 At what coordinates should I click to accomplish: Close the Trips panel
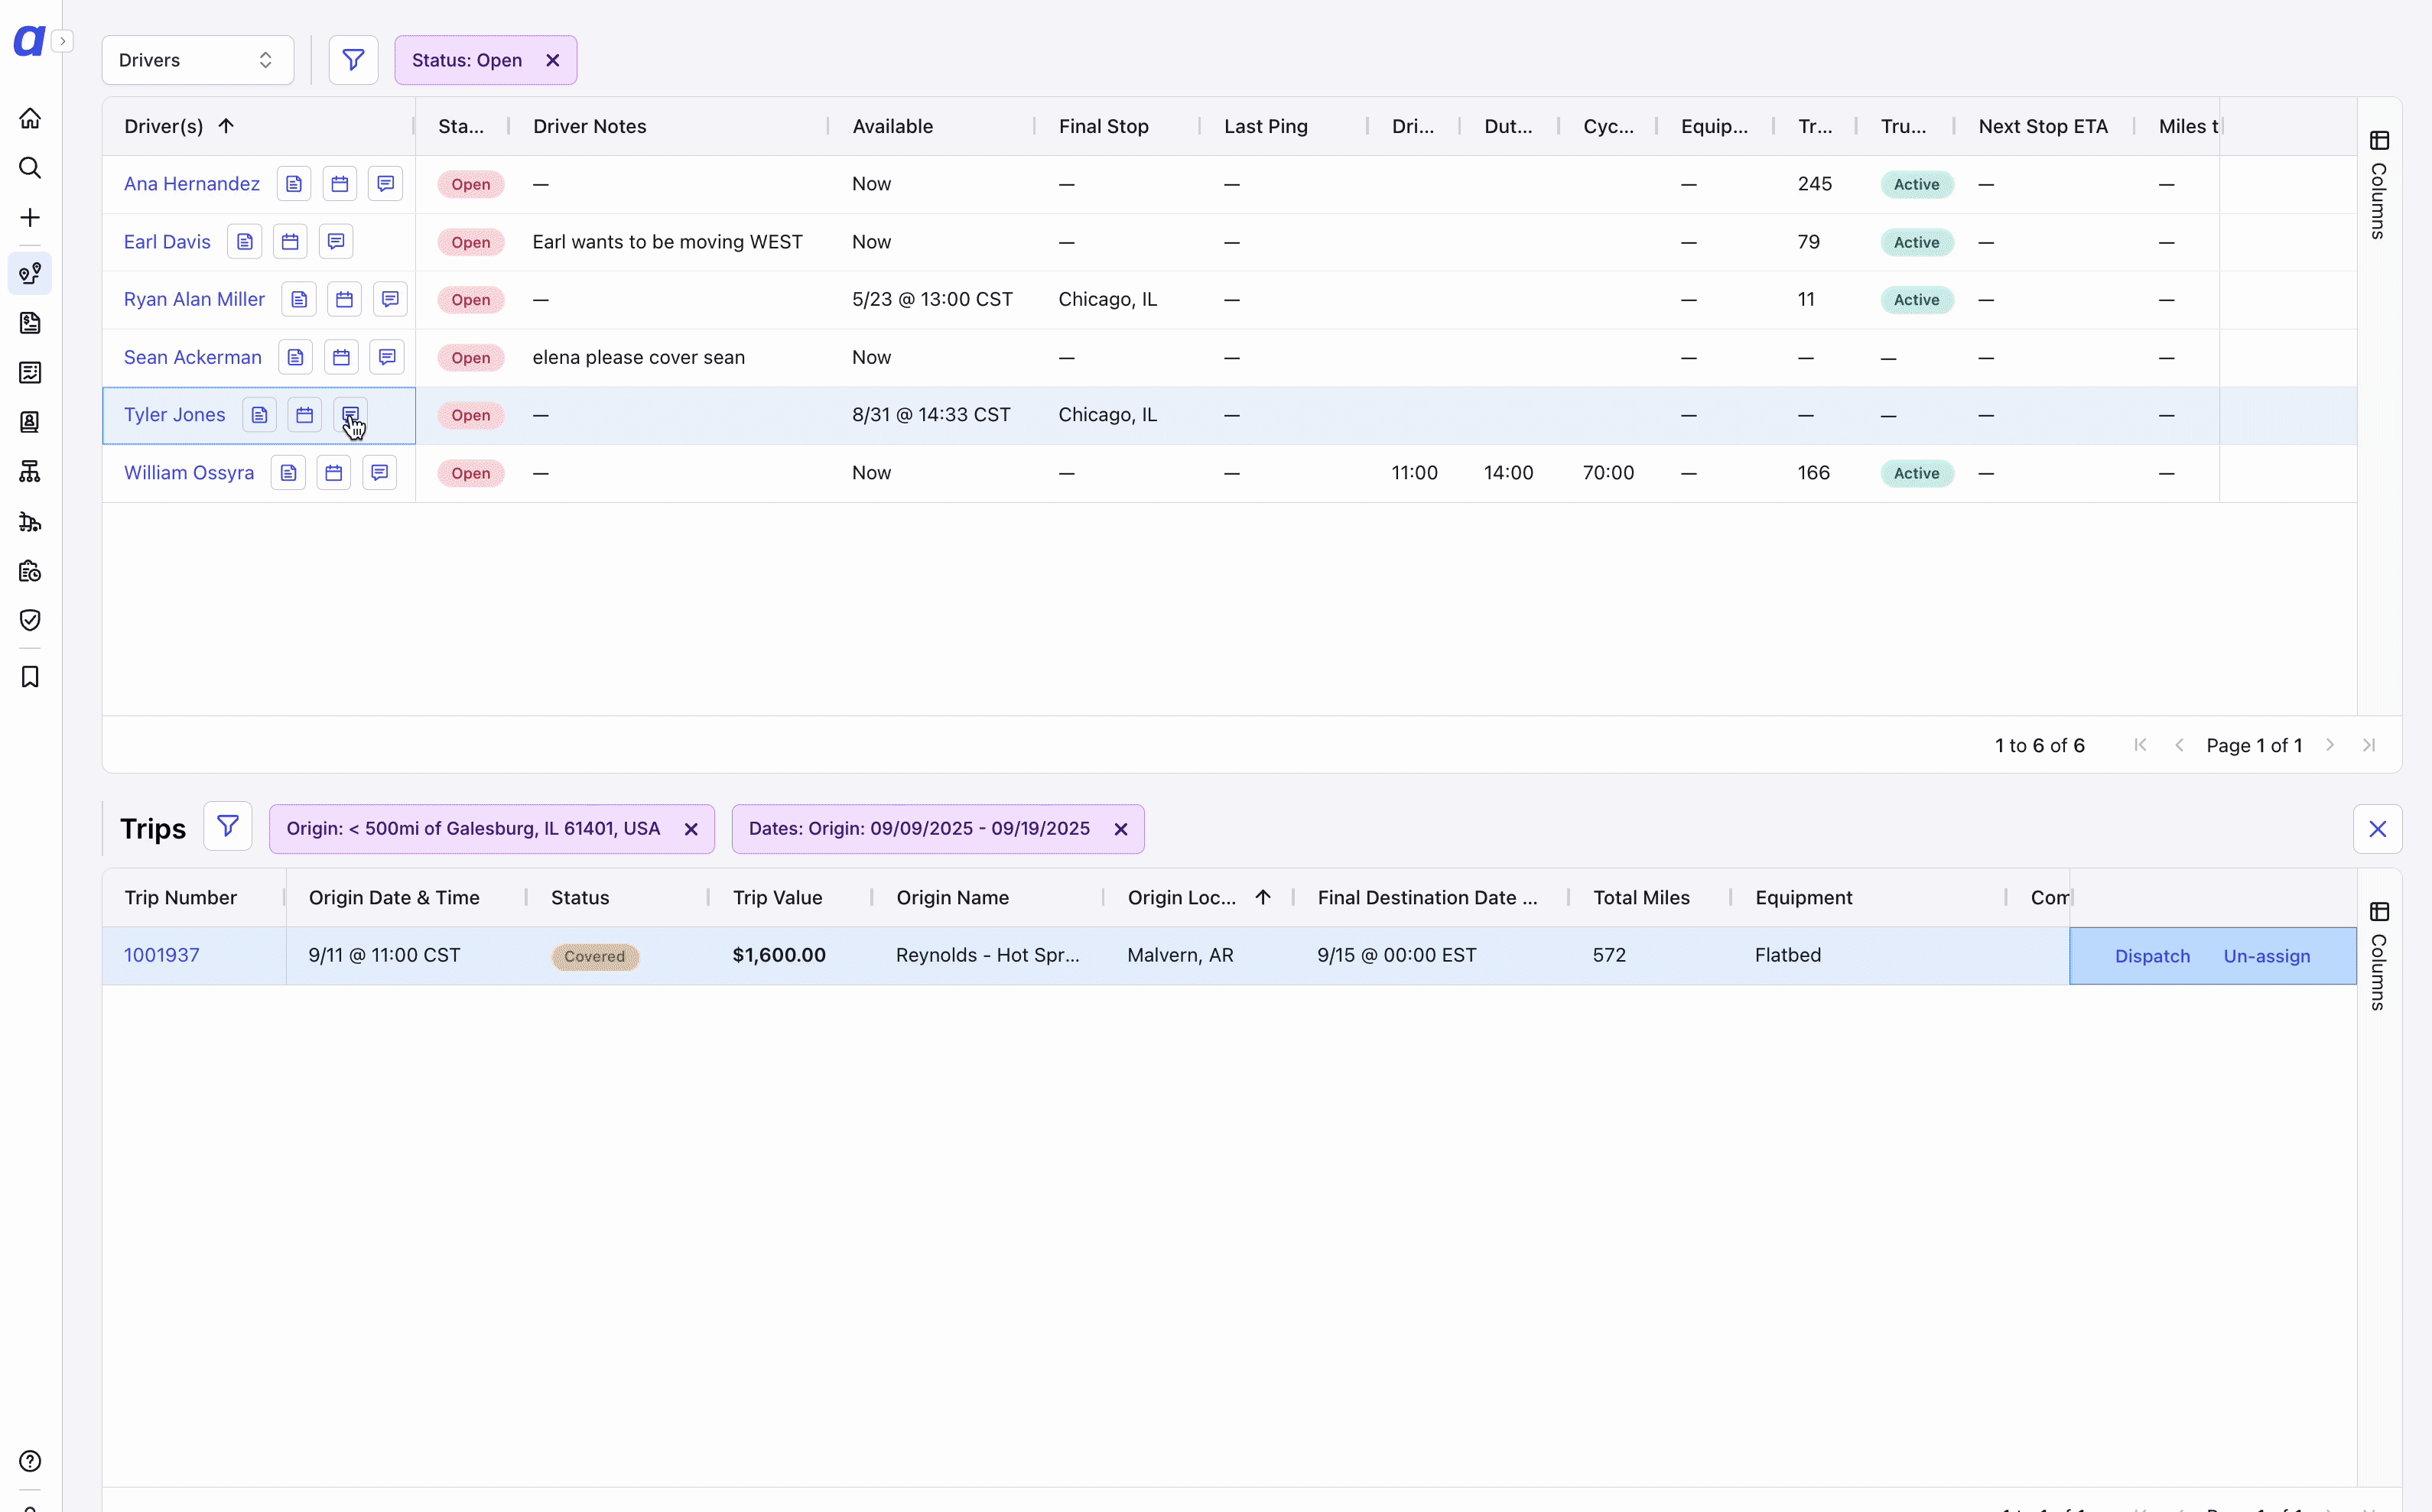point(2377,829)
